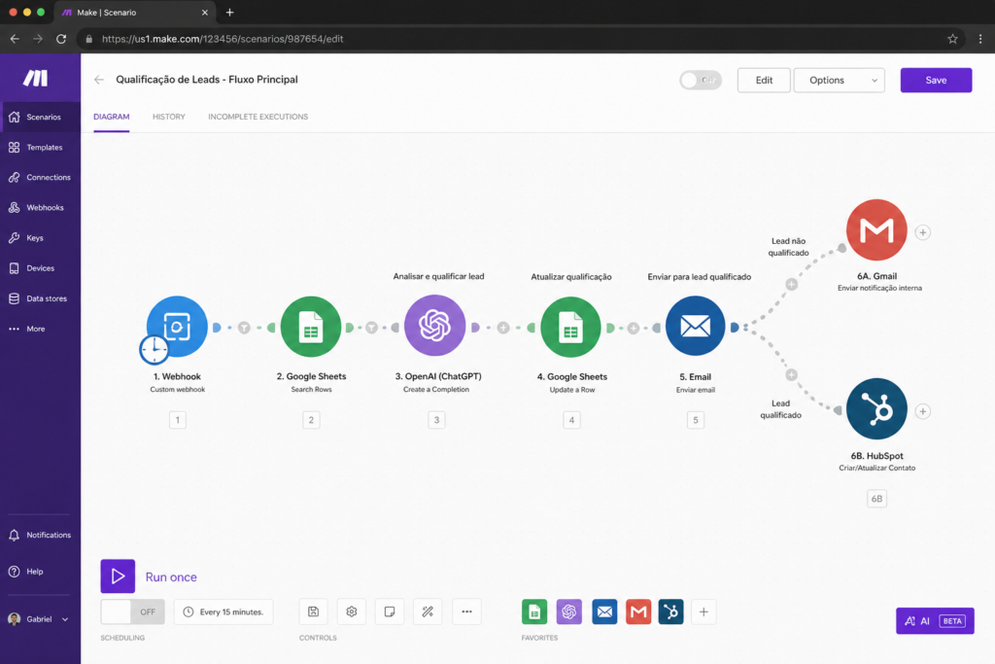Image resolution: width=995 pixels, height=664 pixels.
Task: Open the Every 15 minutes schedule setting
Action: pos(223,612)
